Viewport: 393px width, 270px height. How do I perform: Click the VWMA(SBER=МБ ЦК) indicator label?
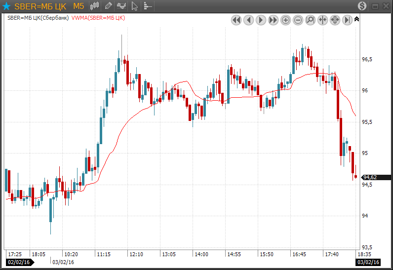tap(98, 18)
